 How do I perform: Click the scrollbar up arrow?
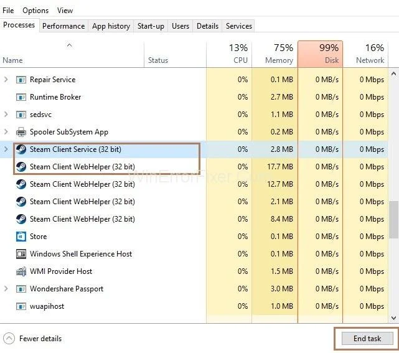tap(393, 74)
